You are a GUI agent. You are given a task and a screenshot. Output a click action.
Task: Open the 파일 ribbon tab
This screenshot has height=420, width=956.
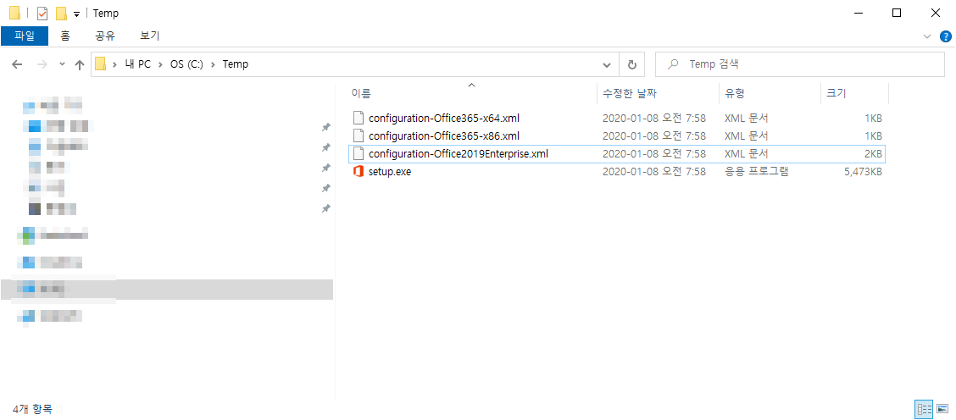coord(25,36)
